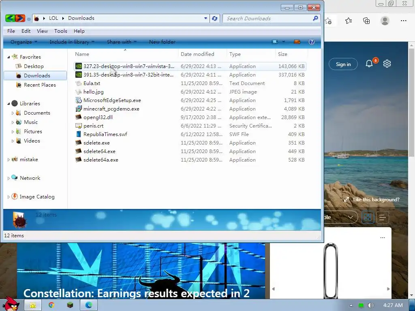The width and height of the screenshot is (415, 311).
Task: Open the Organize dropdown menu
Action: click(x=24, y=42)
